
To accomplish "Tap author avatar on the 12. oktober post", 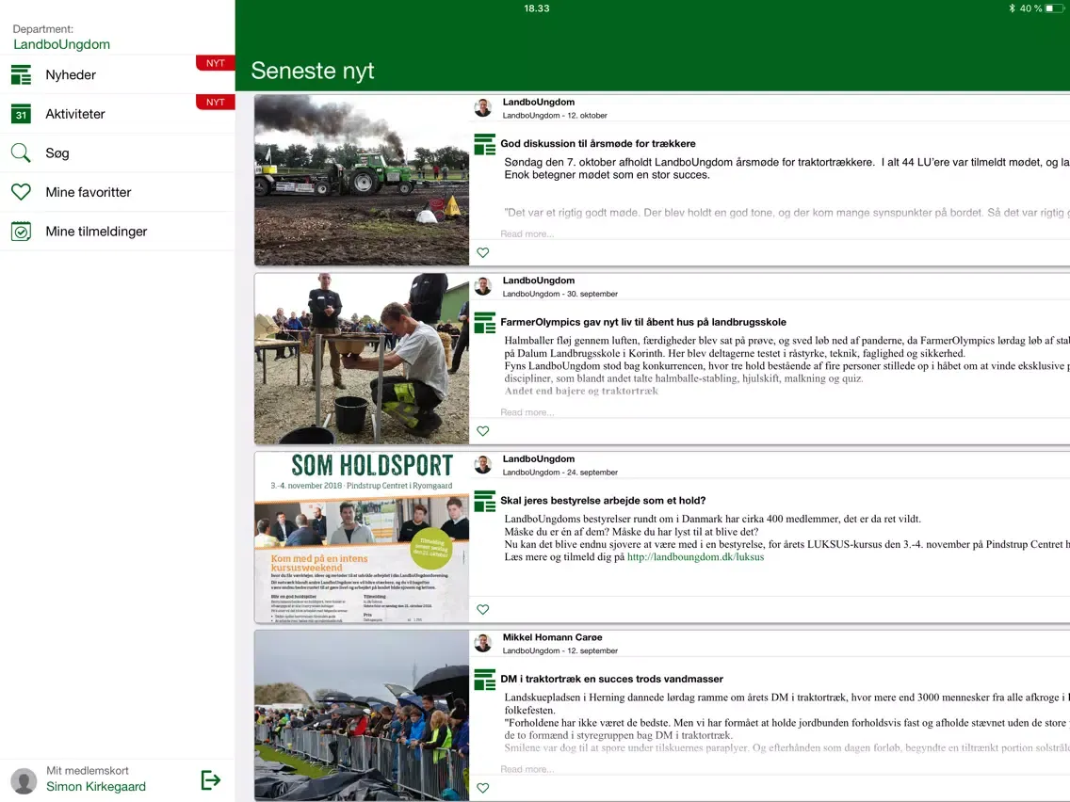I will pyautogui.click(x=483, y=107).
